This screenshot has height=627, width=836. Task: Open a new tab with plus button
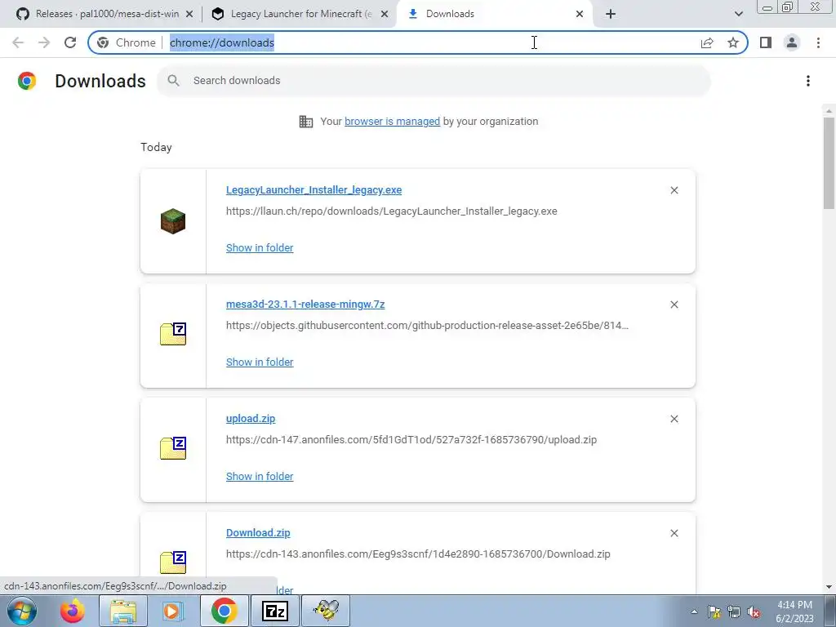(x=611, y=14)
